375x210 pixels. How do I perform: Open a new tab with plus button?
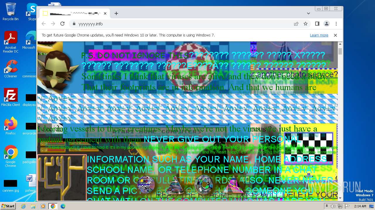point(116,13)
